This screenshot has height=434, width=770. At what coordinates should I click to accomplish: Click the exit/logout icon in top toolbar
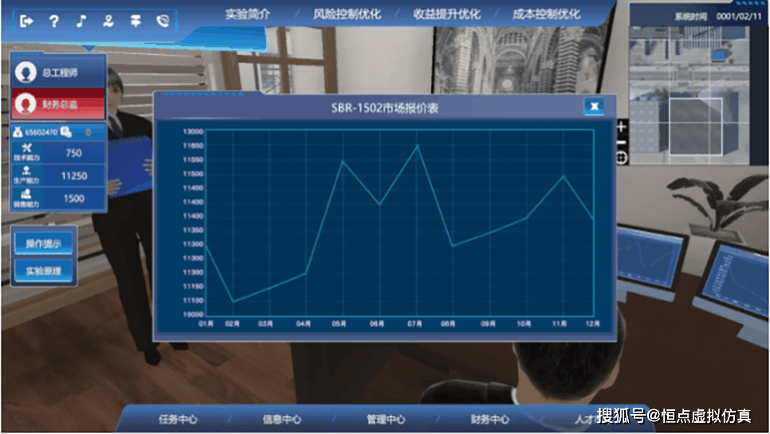click(26, 22)
